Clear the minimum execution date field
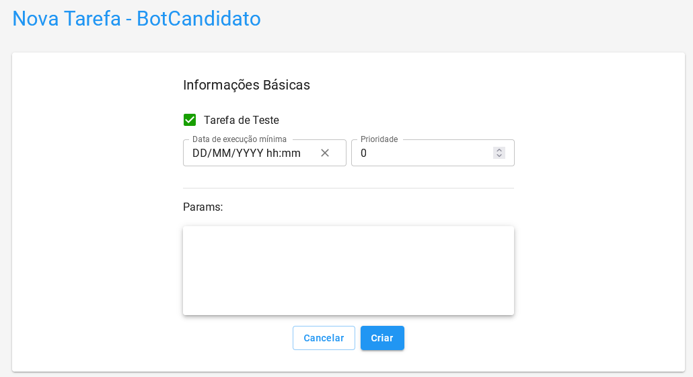 coord(325,153)
